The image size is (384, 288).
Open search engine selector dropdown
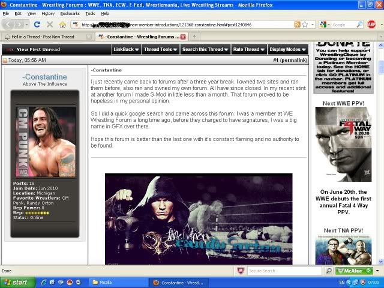(328, 25)
